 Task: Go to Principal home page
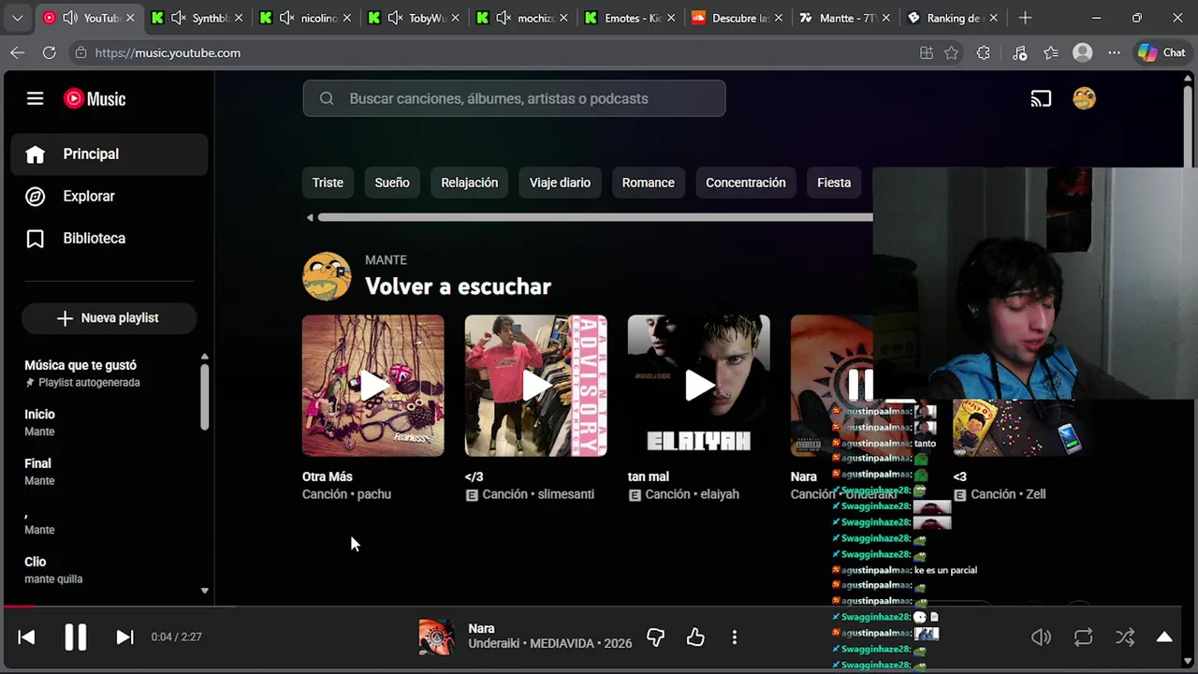coord(110,154)
